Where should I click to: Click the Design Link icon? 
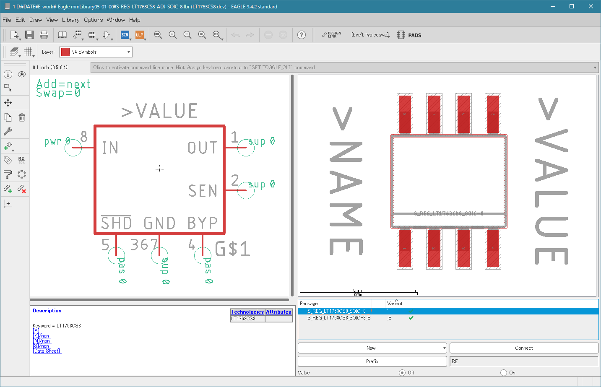coord(331,35)
